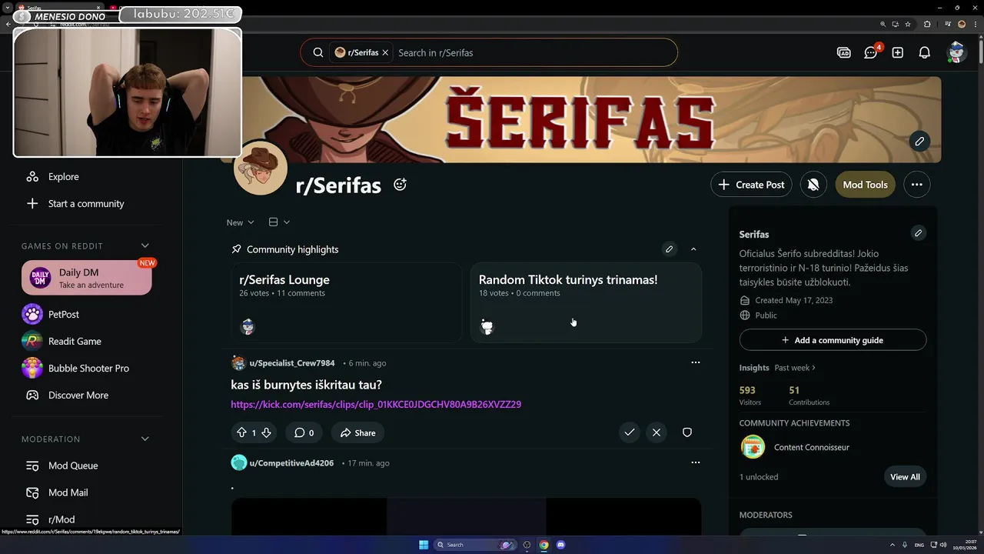Screen dimensions: 984x554
Task: Remove the r/Serifas search scope chip
Action: (385, 52)
